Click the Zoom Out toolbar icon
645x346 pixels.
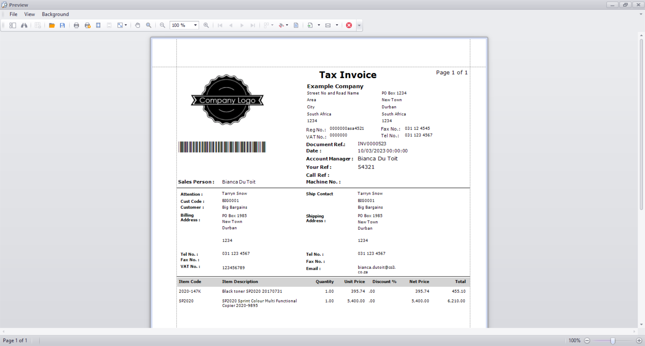(x=162, y=25)
